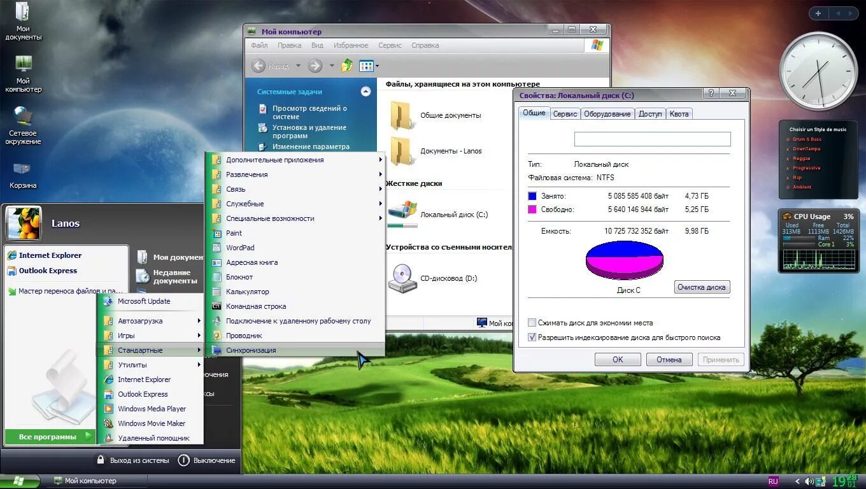Image resolution: width=866 pixels, height=489 pixels.
Task: Expand Автозагрузка submenu
Action: coord(151,321)
